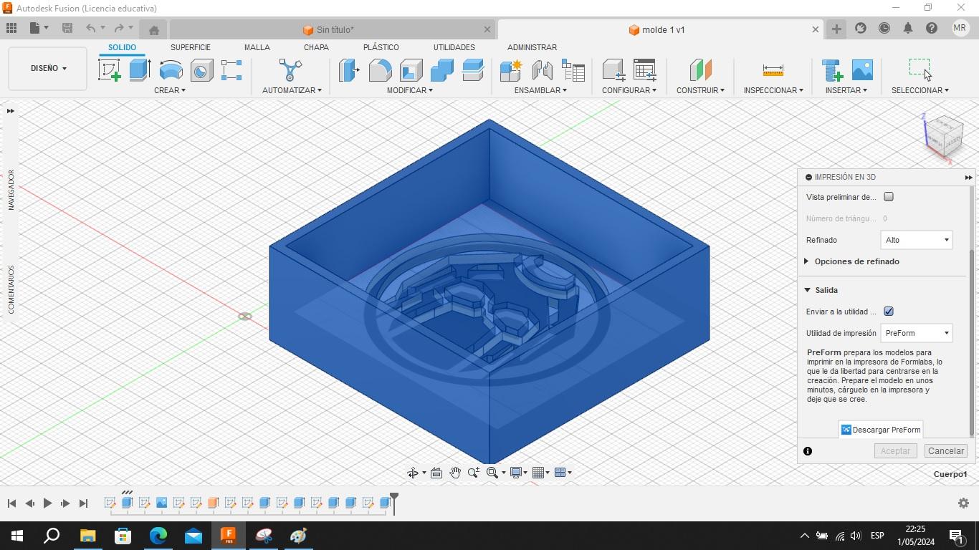
Task: Select the Extrude tool
Action: pyautogui.click(x=140, y=70)
